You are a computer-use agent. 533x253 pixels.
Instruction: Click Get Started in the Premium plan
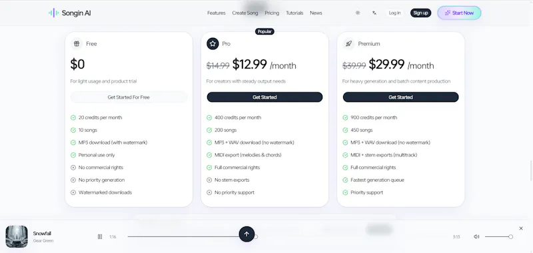point(400,97)
